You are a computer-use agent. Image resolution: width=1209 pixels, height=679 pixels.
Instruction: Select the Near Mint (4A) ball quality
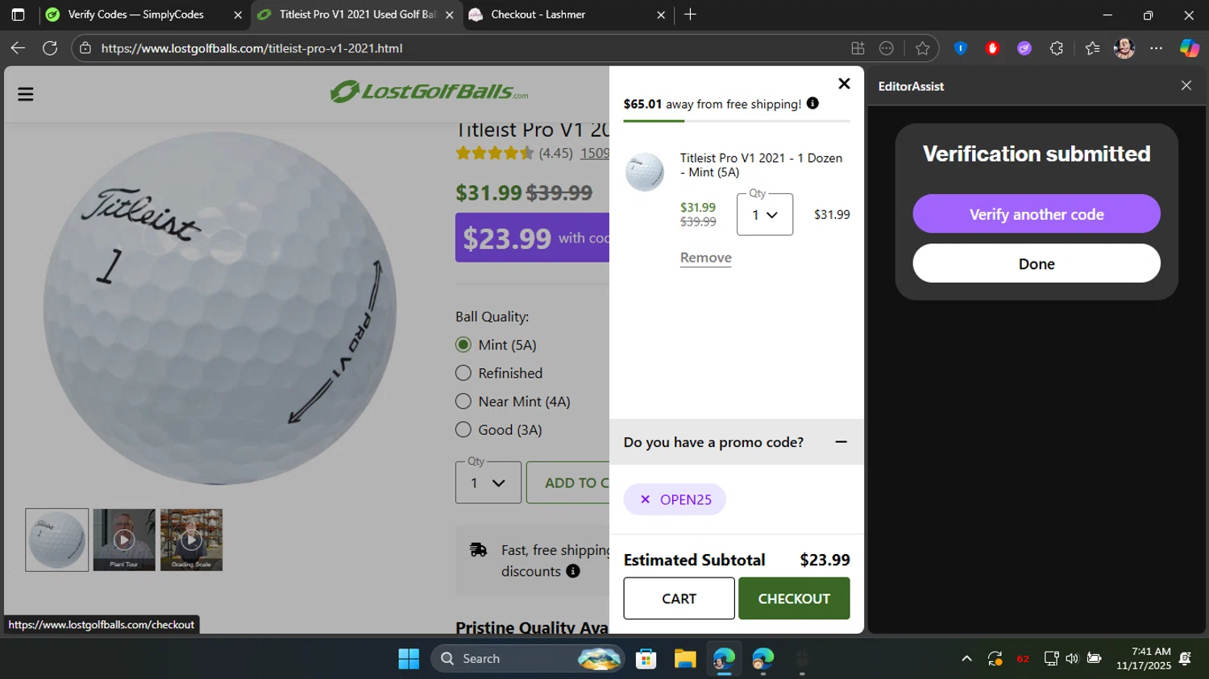pyautogui.click(x=463, y=401)
